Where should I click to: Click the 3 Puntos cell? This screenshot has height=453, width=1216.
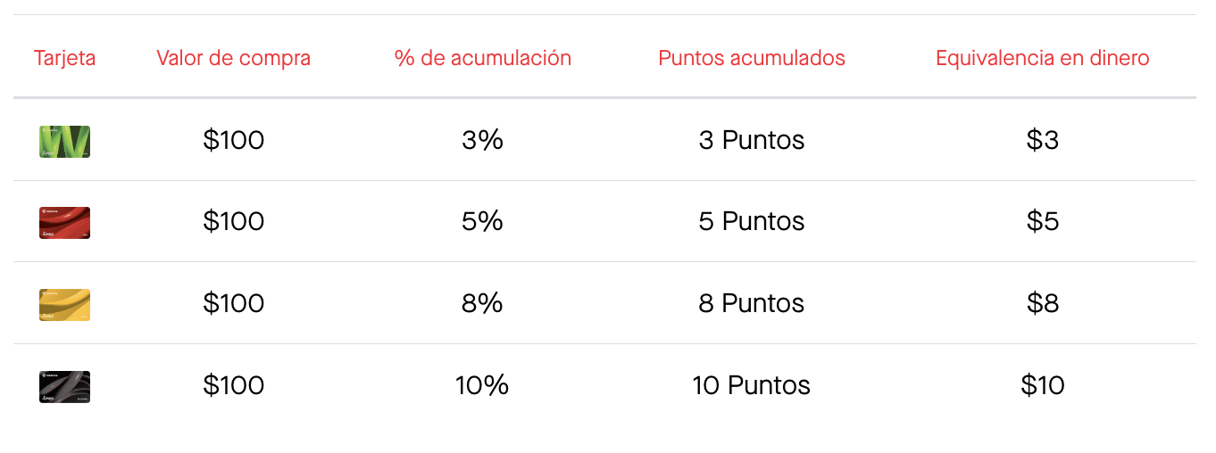coord(752,140)
